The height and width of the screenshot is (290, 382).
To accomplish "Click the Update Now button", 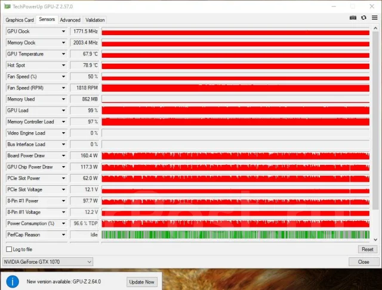I will (142, 282).
